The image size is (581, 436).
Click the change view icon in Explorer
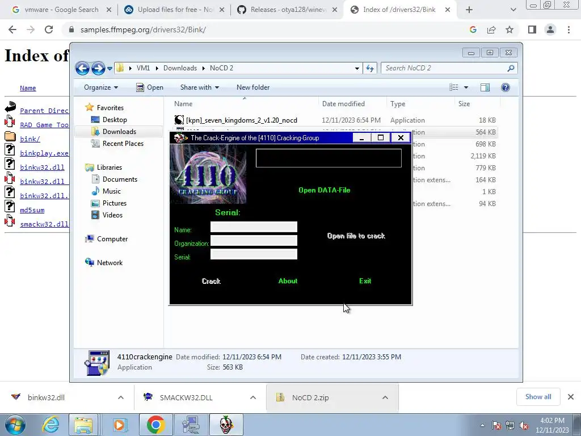click(454, 87)
